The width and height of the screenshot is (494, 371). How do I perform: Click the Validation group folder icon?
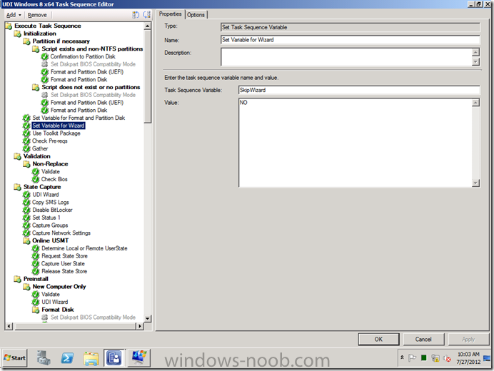[17, 156]
